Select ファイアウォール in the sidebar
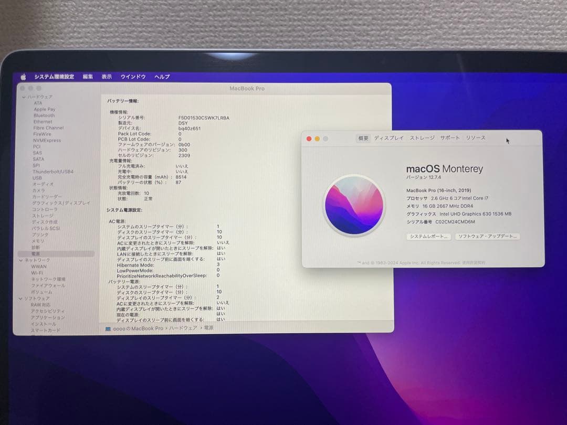This screenshot has width=567, height=425. pyautogui.click(x=48, y=285)
